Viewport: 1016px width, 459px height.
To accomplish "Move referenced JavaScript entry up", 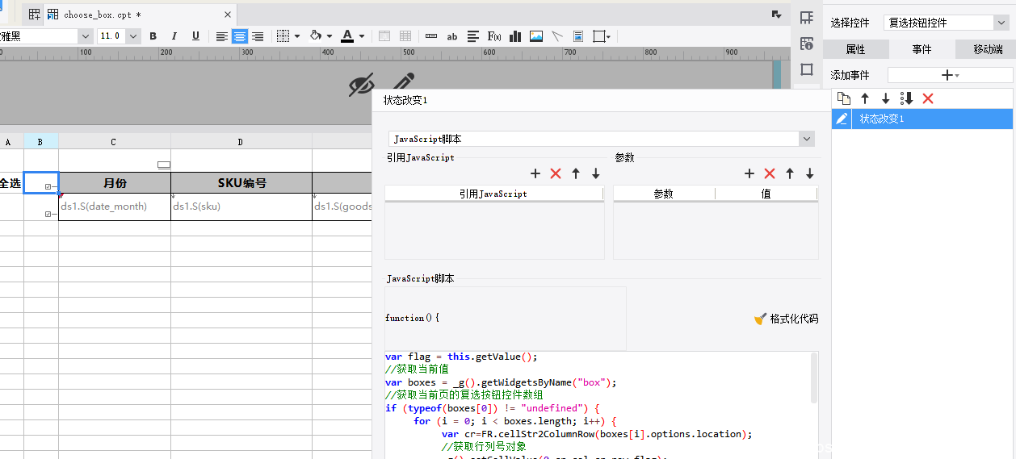I will point(576,173).
